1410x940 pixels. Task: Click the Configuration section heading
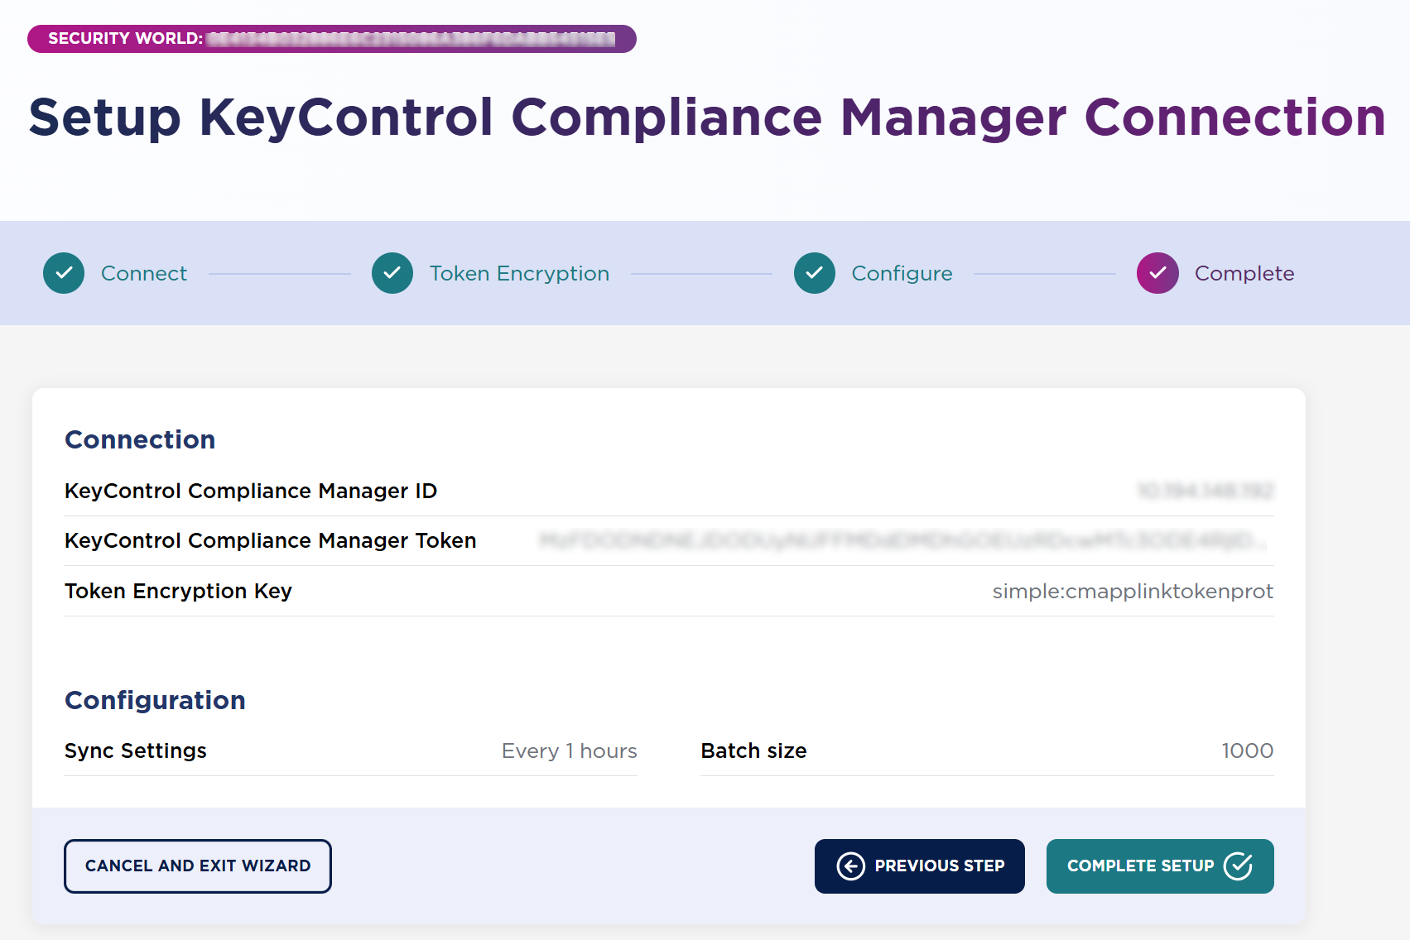[x=155, y=700]
